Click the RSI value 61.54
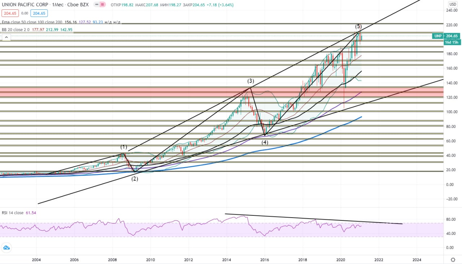This screenshot has width=462, height=264. coord(31,213)
